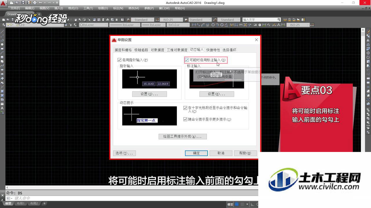Open the layer dropdown showing layer 0

coord(35,25)
